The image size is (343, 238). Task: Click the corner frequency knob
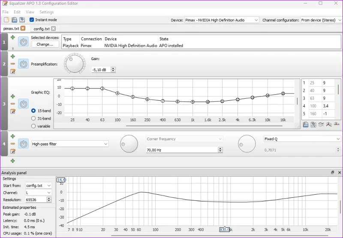(129, 144)
